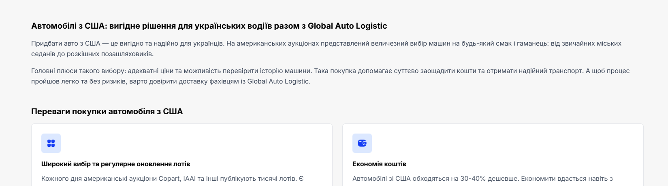This screenshot has height=186, width=668.
Task: Click the 'Широкий вибір та регулярне оновлення лотів' title
Action: [116, 164]
